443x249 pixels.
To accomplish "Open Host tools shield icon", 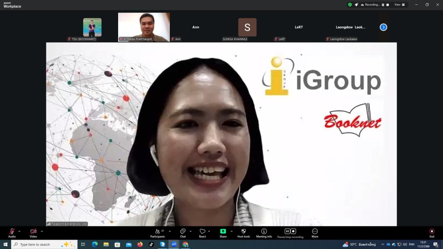I will point(243,232).
